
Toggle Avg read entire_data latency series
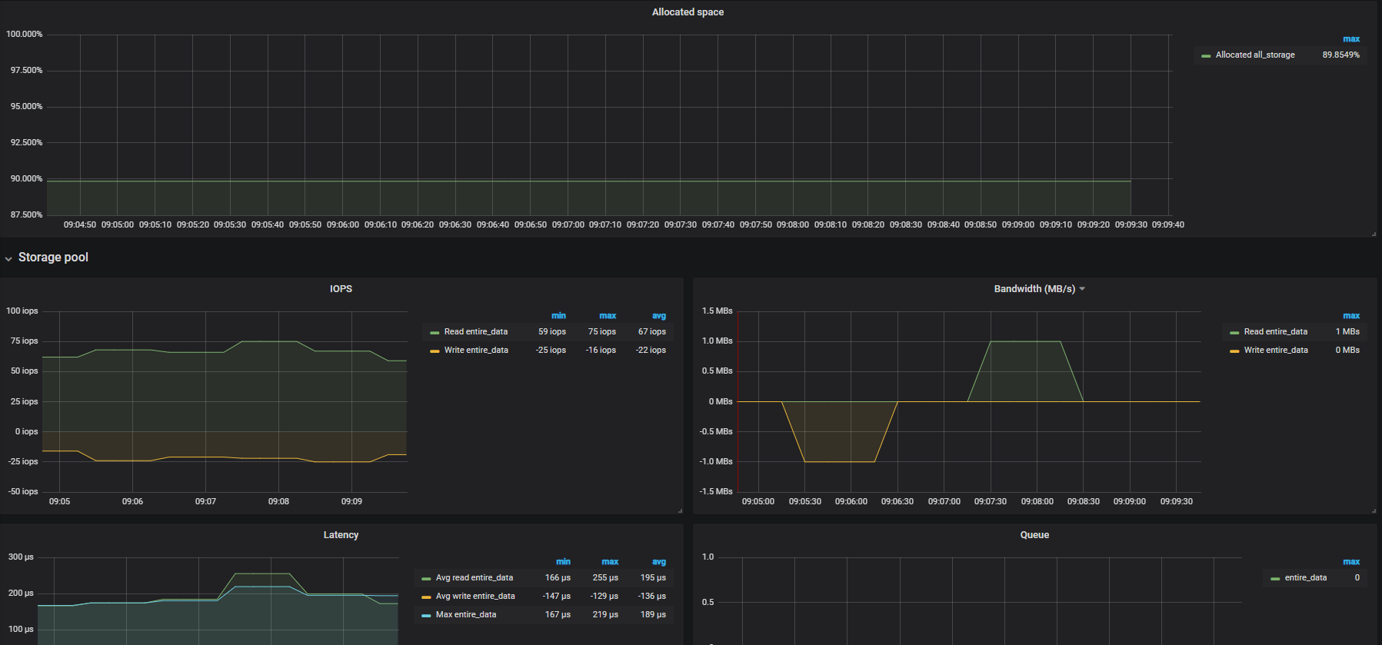[475, 578]
